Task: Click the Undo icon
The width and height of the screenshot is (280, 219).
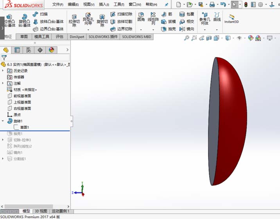Action: [x=223, y=4]
